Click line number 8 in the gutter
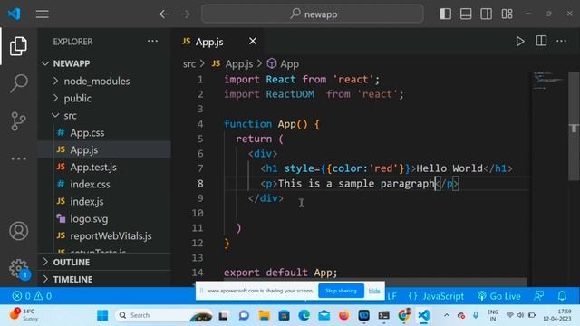This screenshot has height=326, width=580. [x=200, y=183]
